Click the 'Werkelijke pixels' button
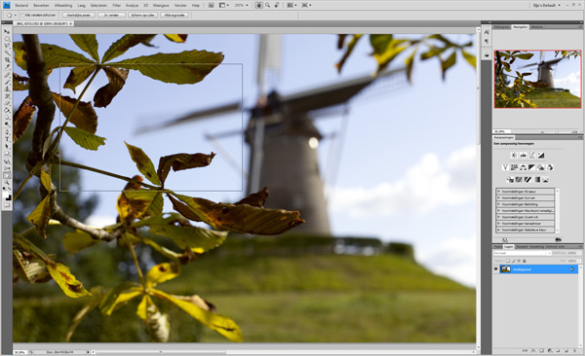The height and width of the screenshot is (356, 585). pos(79,15)
